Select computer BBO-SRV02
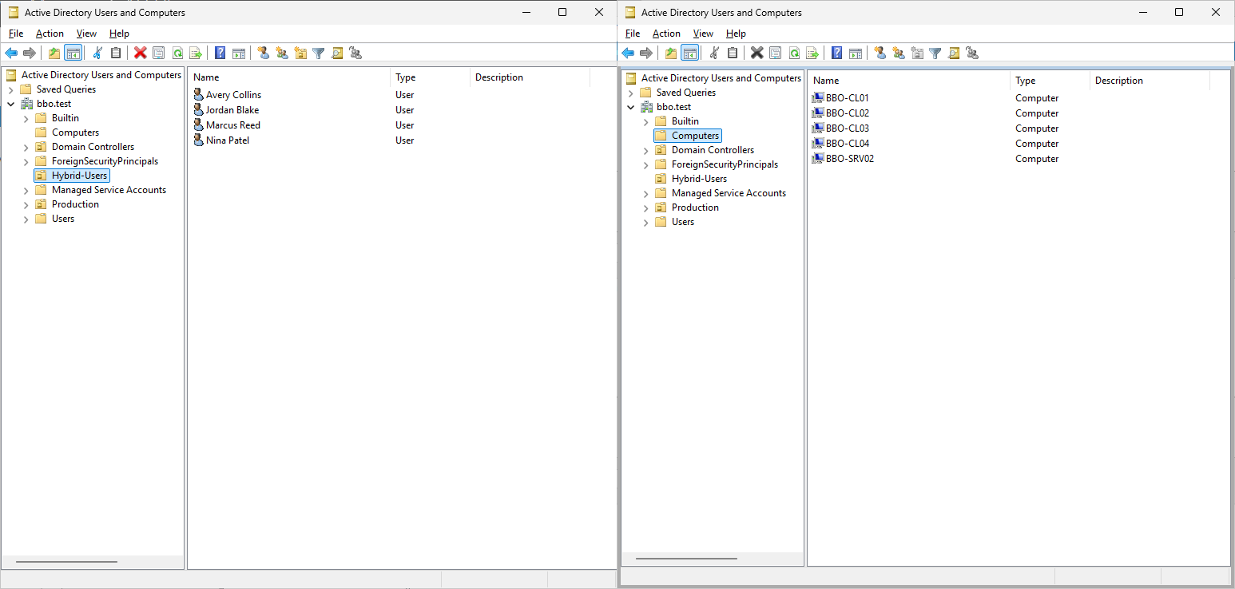1235x589 pixels. pos(850,159)
